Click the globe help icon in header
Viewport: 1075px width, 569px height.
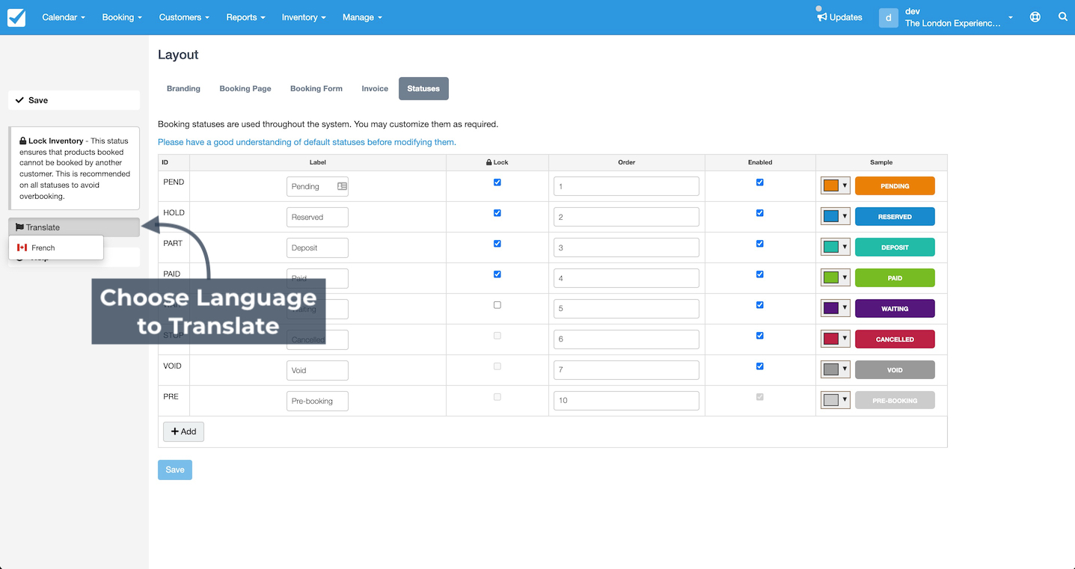tap(1035, 16)
